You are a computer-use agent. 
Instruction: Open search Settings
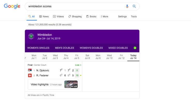[x=122, y=17]
